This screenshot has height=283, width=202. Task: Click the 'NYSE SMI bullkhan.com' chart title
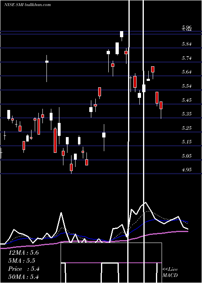[x=27, y=5]
